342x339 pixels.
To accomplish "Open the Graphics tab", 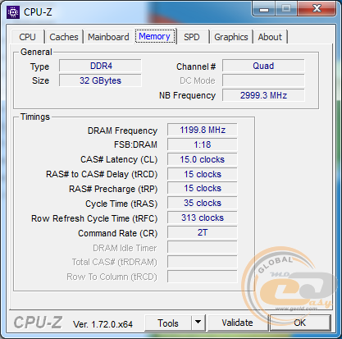I will (231, 37).
